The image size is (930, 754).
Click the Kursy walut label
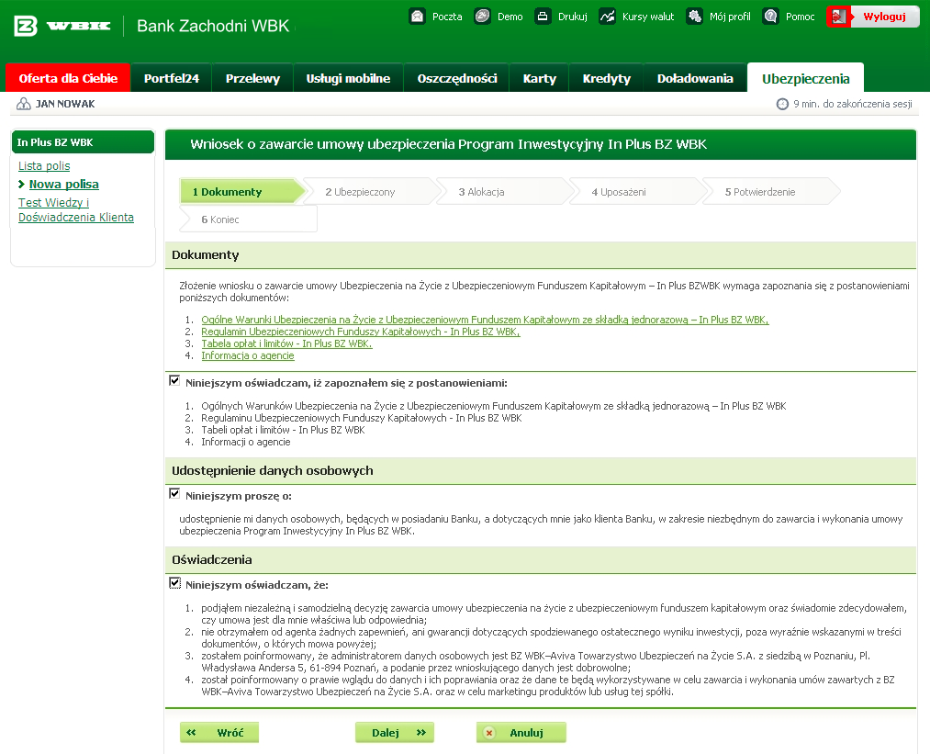click(648, 17)
